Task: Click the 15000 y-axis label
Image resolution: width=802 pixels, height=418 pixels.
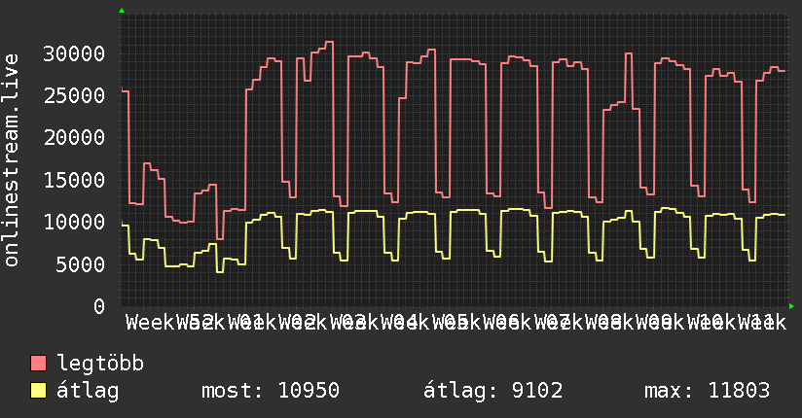Action: coord(74,180)
